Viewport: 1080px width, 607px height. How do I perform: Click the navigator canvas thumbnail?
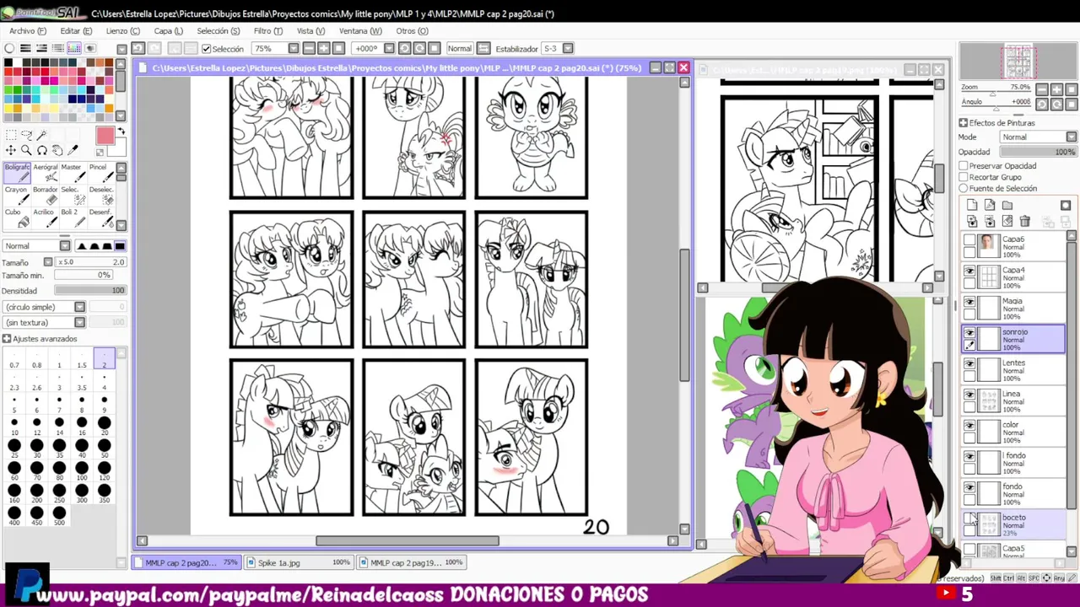tap(1019, 62)
